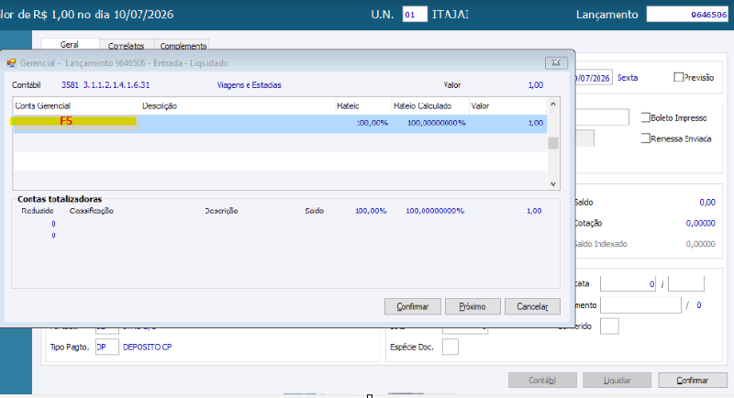Close the Gerencial dialog with X
The width and height of the screenshot is (734, 398).
556,62
